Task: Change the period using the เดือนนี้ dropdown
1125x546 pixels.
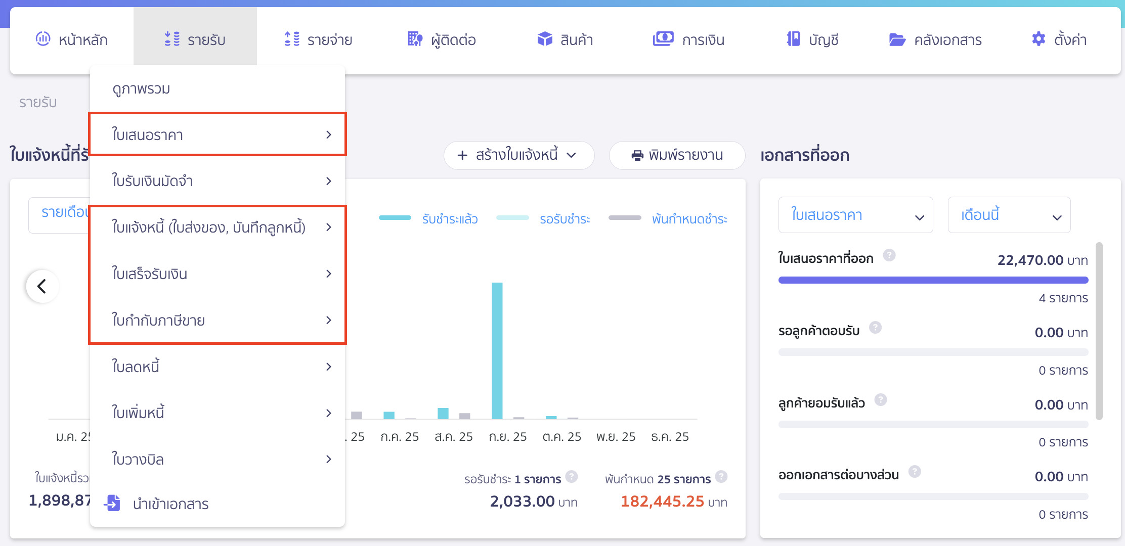Action: click(1009, 215)
